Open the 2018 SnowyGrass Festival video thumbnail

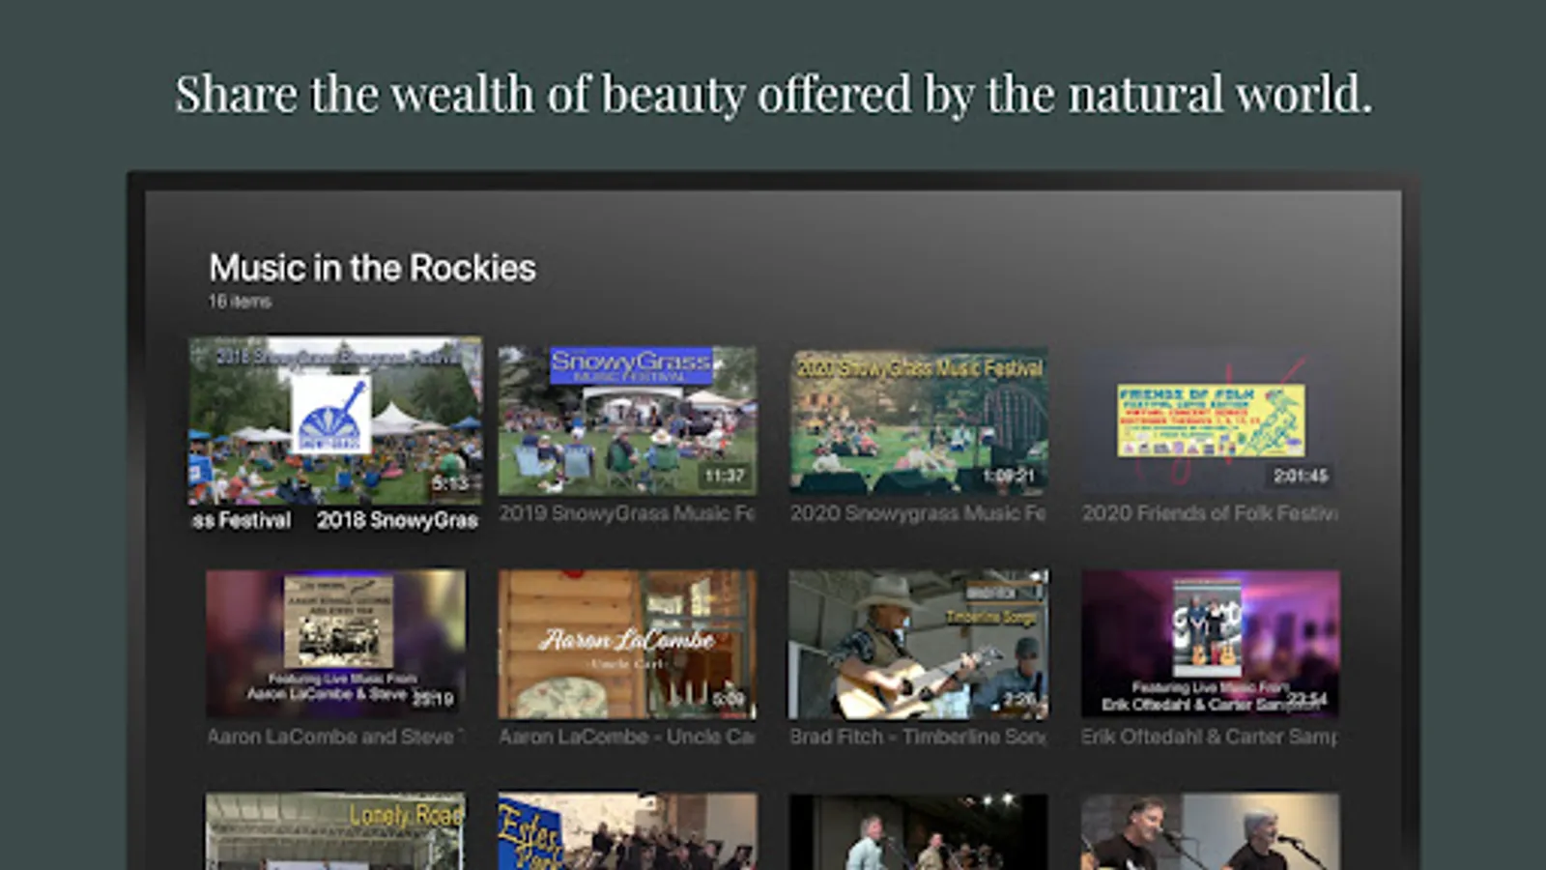coord(335,420)
